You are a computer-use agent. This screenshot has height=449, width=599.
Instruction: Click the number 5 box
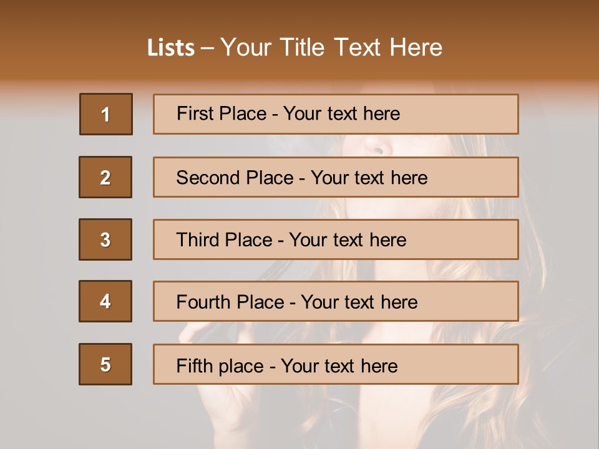105,364
